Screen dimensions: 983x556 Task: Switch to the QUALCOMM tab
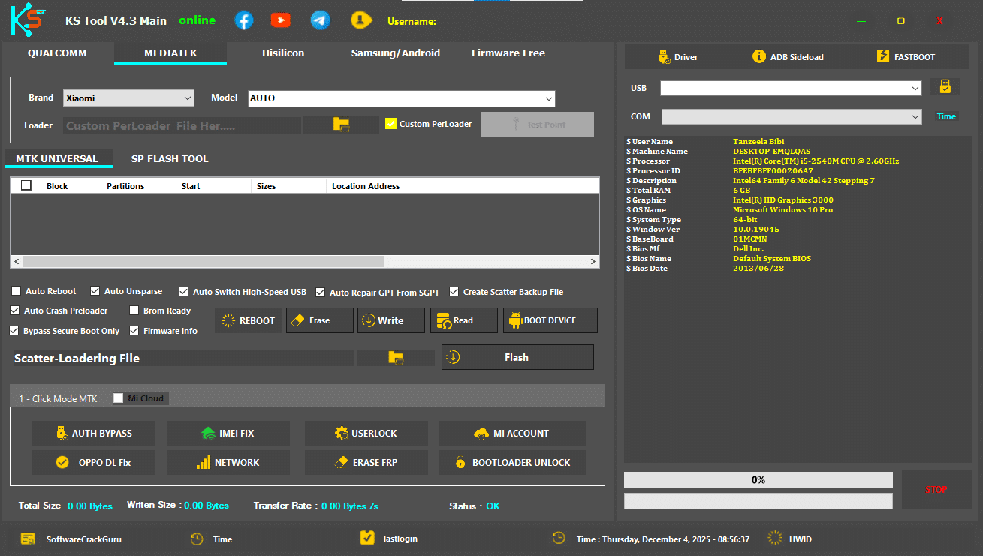[x=57, y=53]
